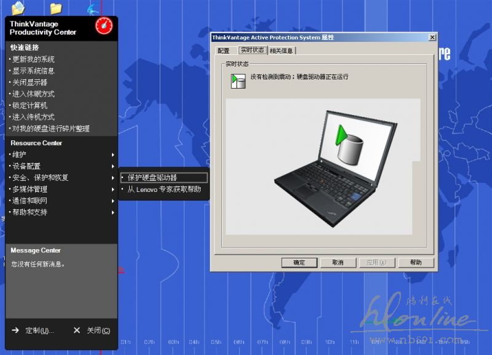The height and width of the screenshot is (355, 492).
Task: Click the 进入待机方式 quick link
Action: (33, 117)
